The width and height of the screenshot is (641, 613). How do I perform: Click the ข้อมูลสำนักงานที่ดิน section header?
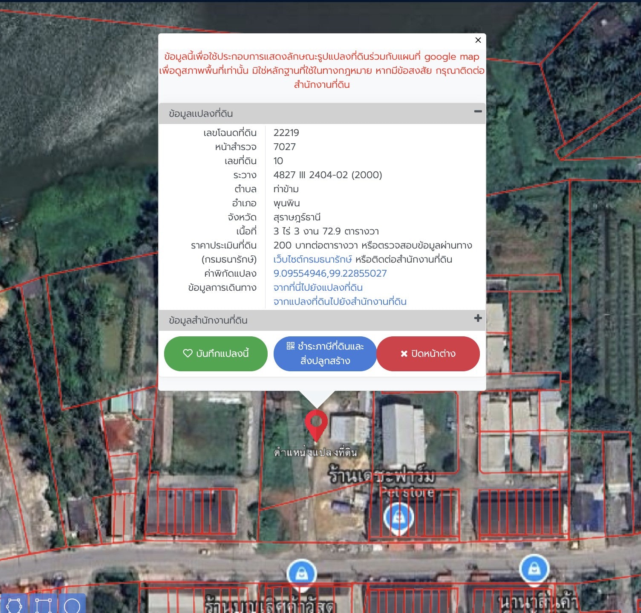(208, 321)
